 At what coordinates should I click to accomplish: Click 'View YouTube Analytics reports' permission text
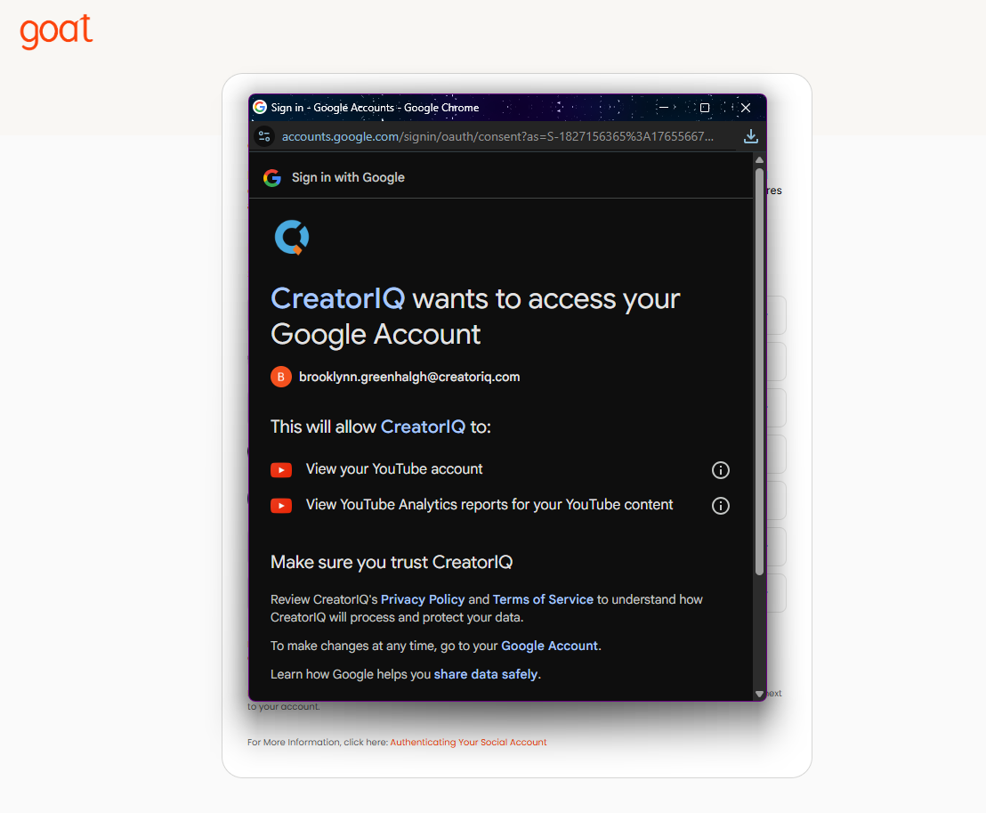[489, 505]
